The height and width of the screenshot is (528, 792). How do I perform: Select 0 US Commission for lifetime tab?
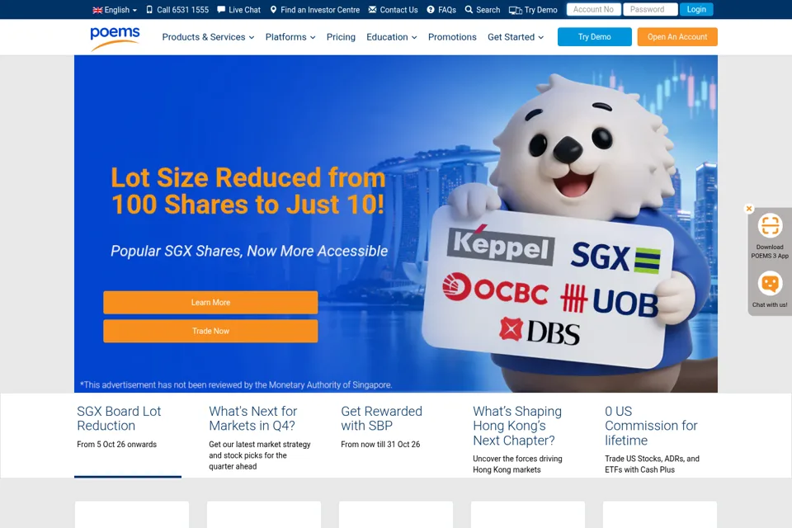[656, 436]
